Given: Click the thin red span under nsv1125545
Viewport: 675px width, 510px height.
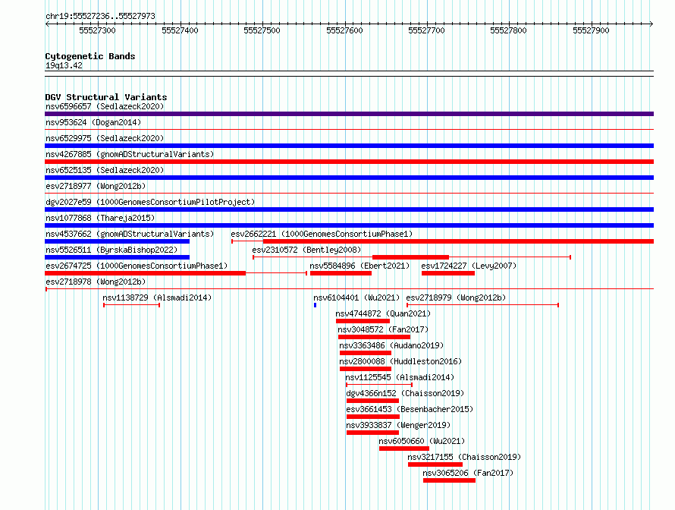Looking at the screenshot, I should click(x=379, y=385).
